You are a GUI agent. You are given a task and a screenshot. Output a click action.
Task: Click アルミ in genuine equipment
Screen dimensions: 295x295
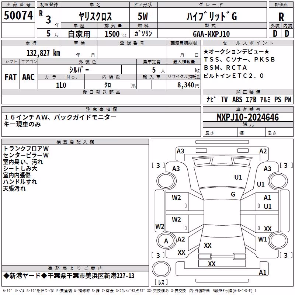coord(265,99)
